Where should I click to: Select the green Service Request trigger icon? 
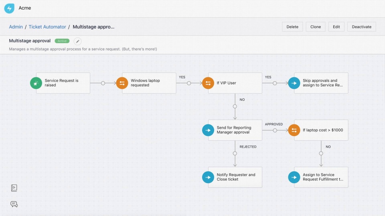pos(36,83)
